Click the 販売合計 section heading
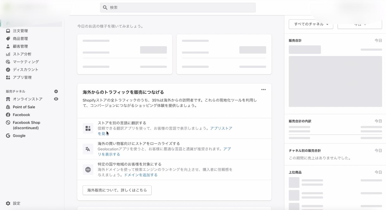Screen dimensions: 386x210 [x=295, y=40]
